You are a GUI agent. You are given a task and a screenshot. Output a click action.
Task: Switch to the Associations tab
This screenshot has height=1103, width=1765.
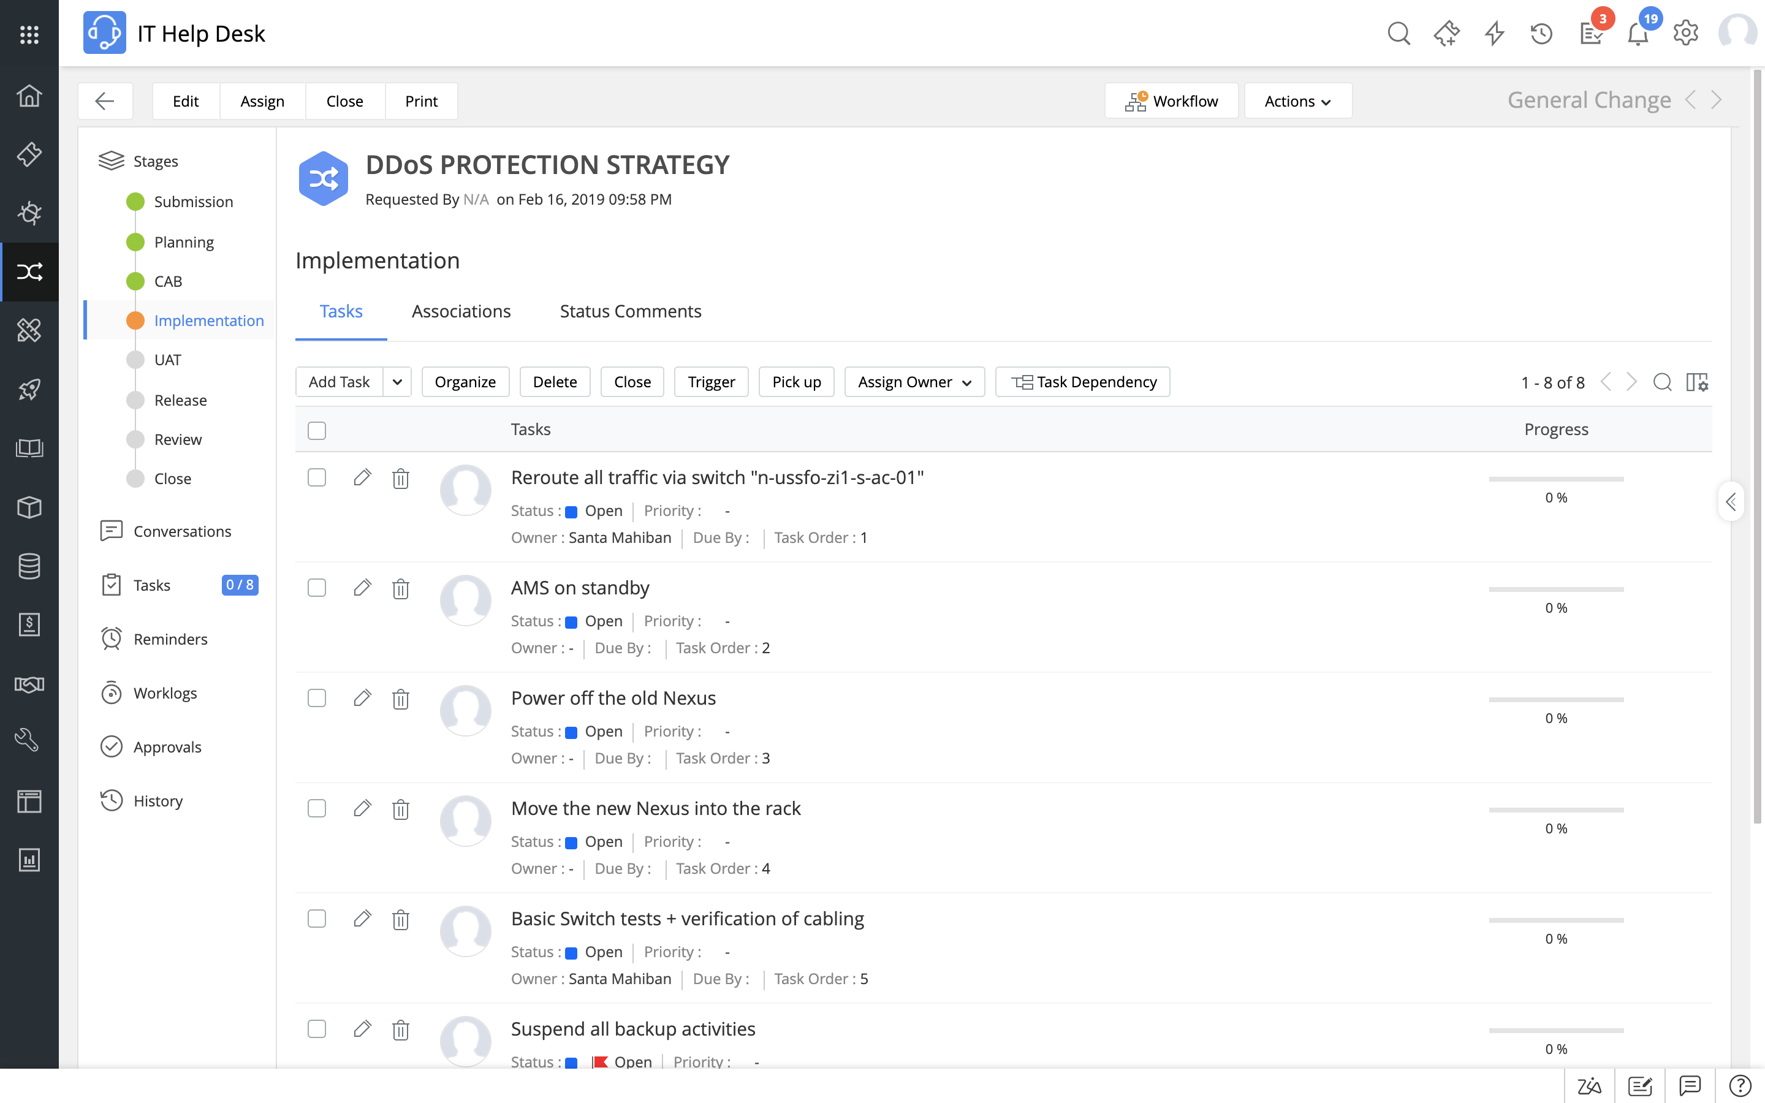click(461, 311)
